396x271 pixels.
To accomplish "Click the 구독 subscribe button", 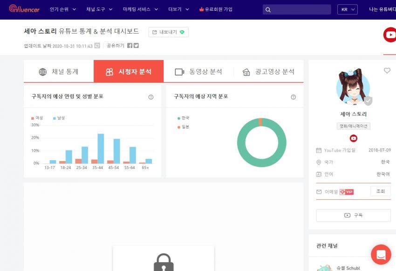I will 353,215.
